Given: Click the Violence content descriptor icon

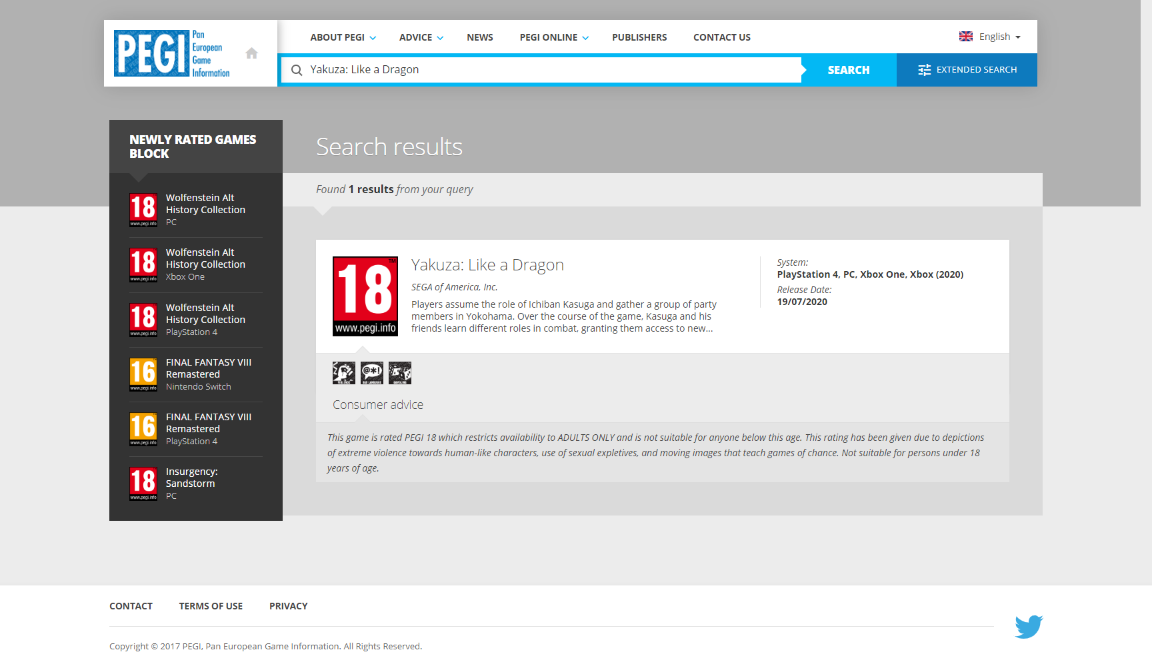Looking at the screenshot, I should [344, 373].
